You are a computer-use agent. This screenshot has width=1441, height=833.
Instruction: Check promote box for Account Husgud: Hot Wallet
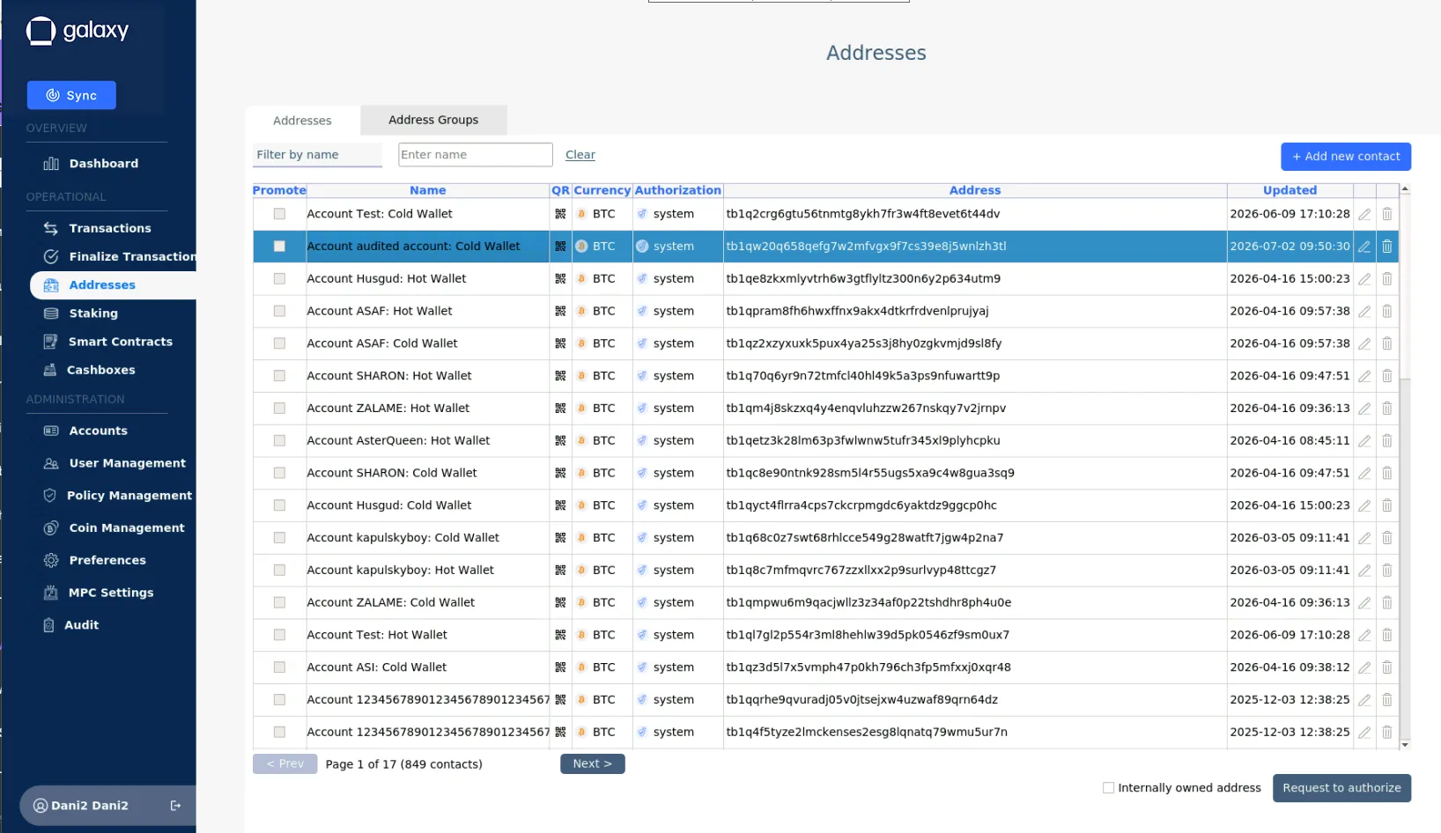(279, 279)
